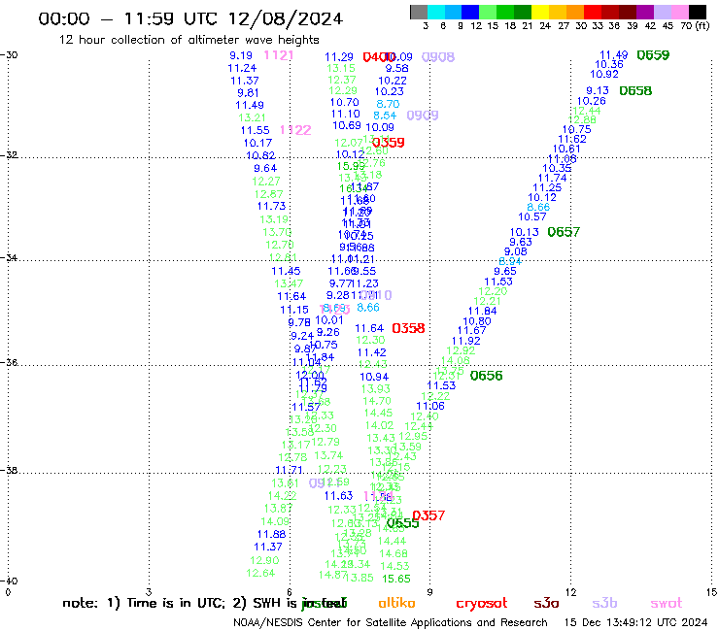The height and width of the screenshot is (631, 719).
Task: Click the wave height value 14.70
Action: click(377, 402)
